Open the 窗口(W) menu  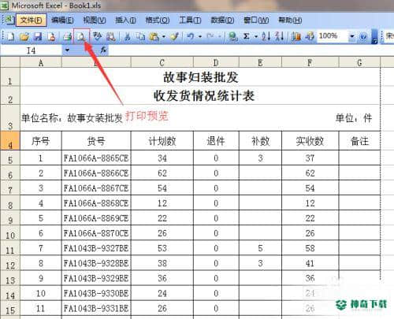pos(256,20)
